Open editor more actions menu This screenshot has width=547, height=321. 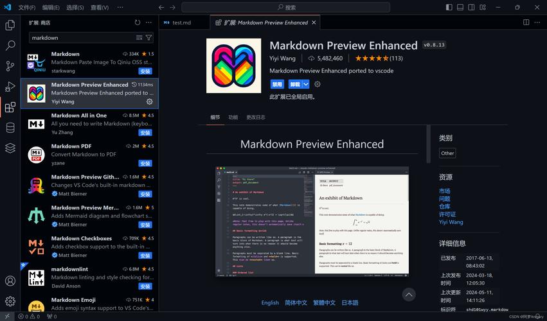click(537, 22)
